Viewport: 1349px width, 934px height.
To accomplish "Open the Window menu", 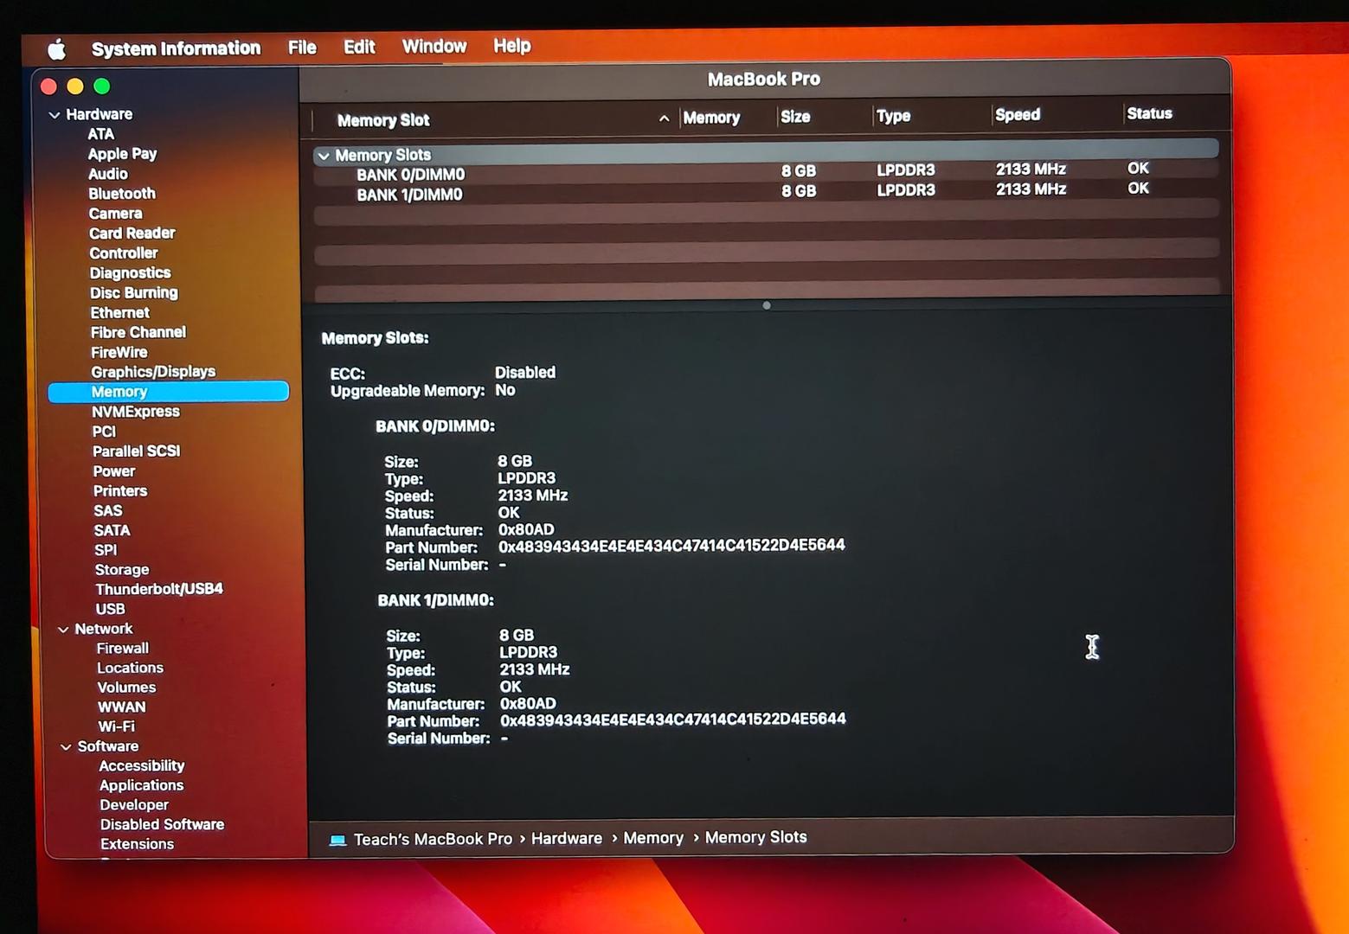I will [x=434, y=46].
